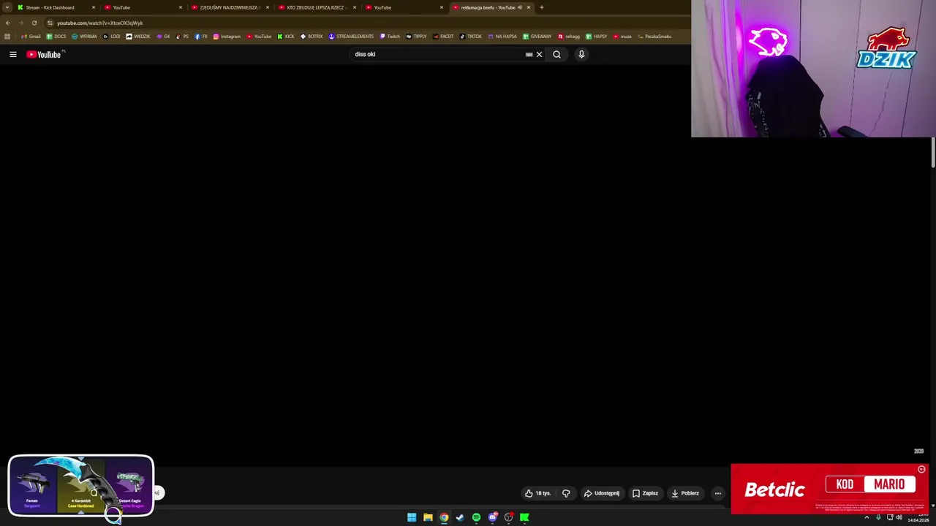Image resolution: width=936 pixels, height=526 pixels.
Task: Clear the search box with X
Action: 539,54
